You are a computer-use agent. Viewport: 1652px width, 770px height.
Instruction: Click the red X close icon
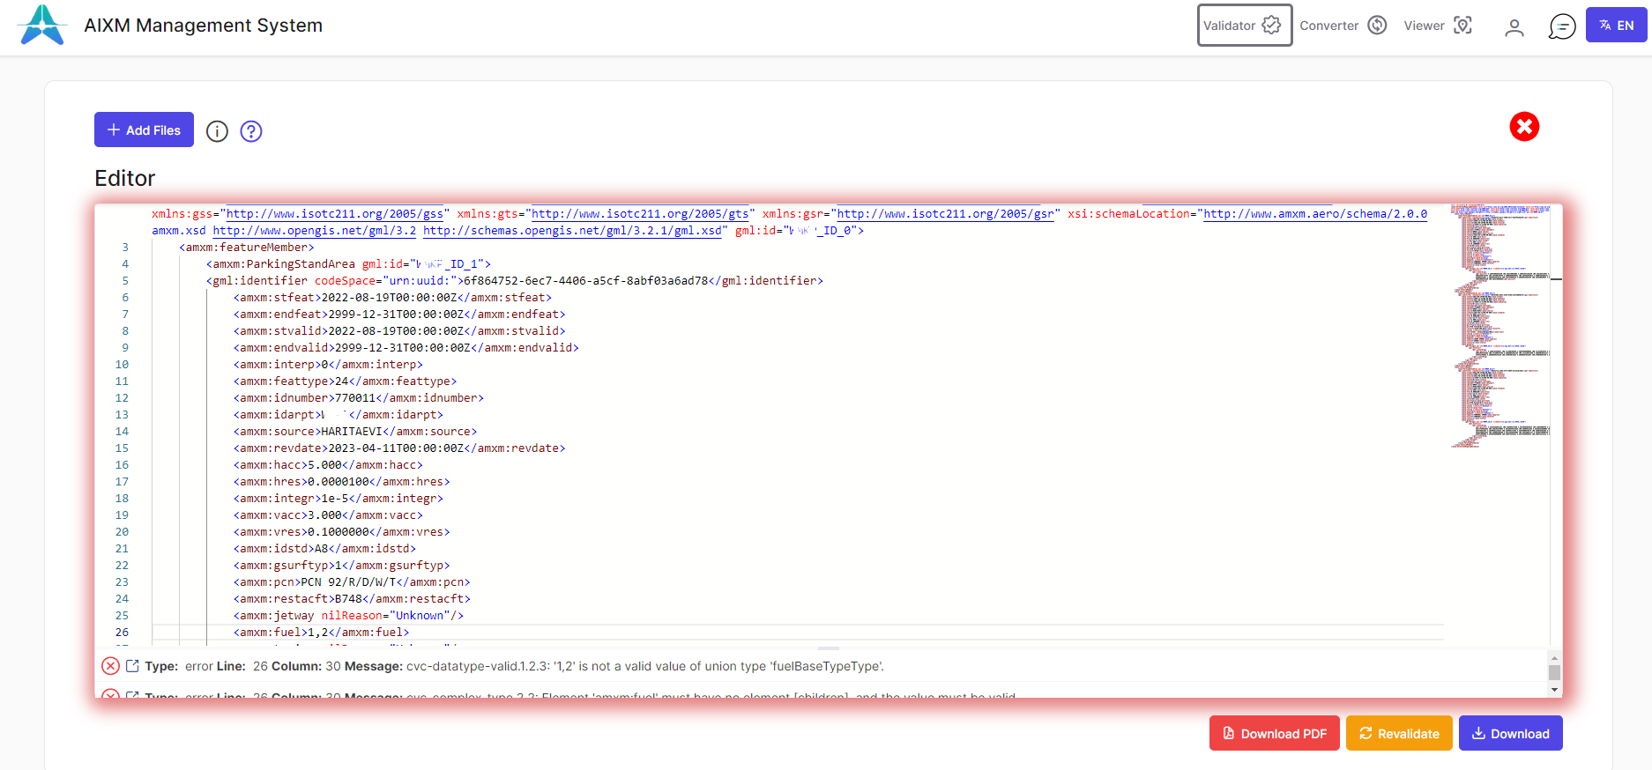coord(1523,127)
